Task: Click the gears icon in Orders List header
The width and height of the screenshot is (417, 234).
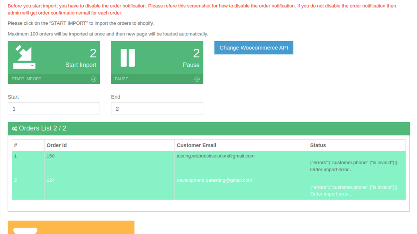Action: (14, 128)
